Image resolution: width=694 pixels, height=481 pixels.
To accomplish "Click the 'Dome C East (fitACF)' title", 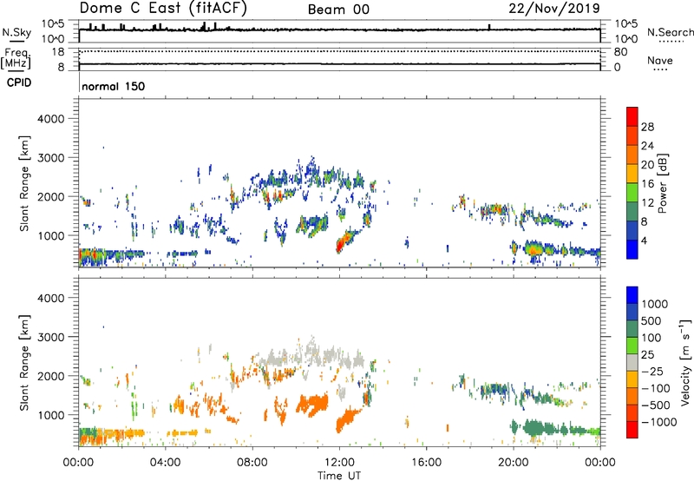I will (x=163, y=8).
